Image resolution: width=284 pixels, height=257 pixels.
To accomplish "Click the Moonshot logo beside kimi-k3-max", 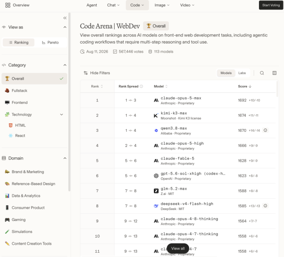I will [x=156, y=115].
